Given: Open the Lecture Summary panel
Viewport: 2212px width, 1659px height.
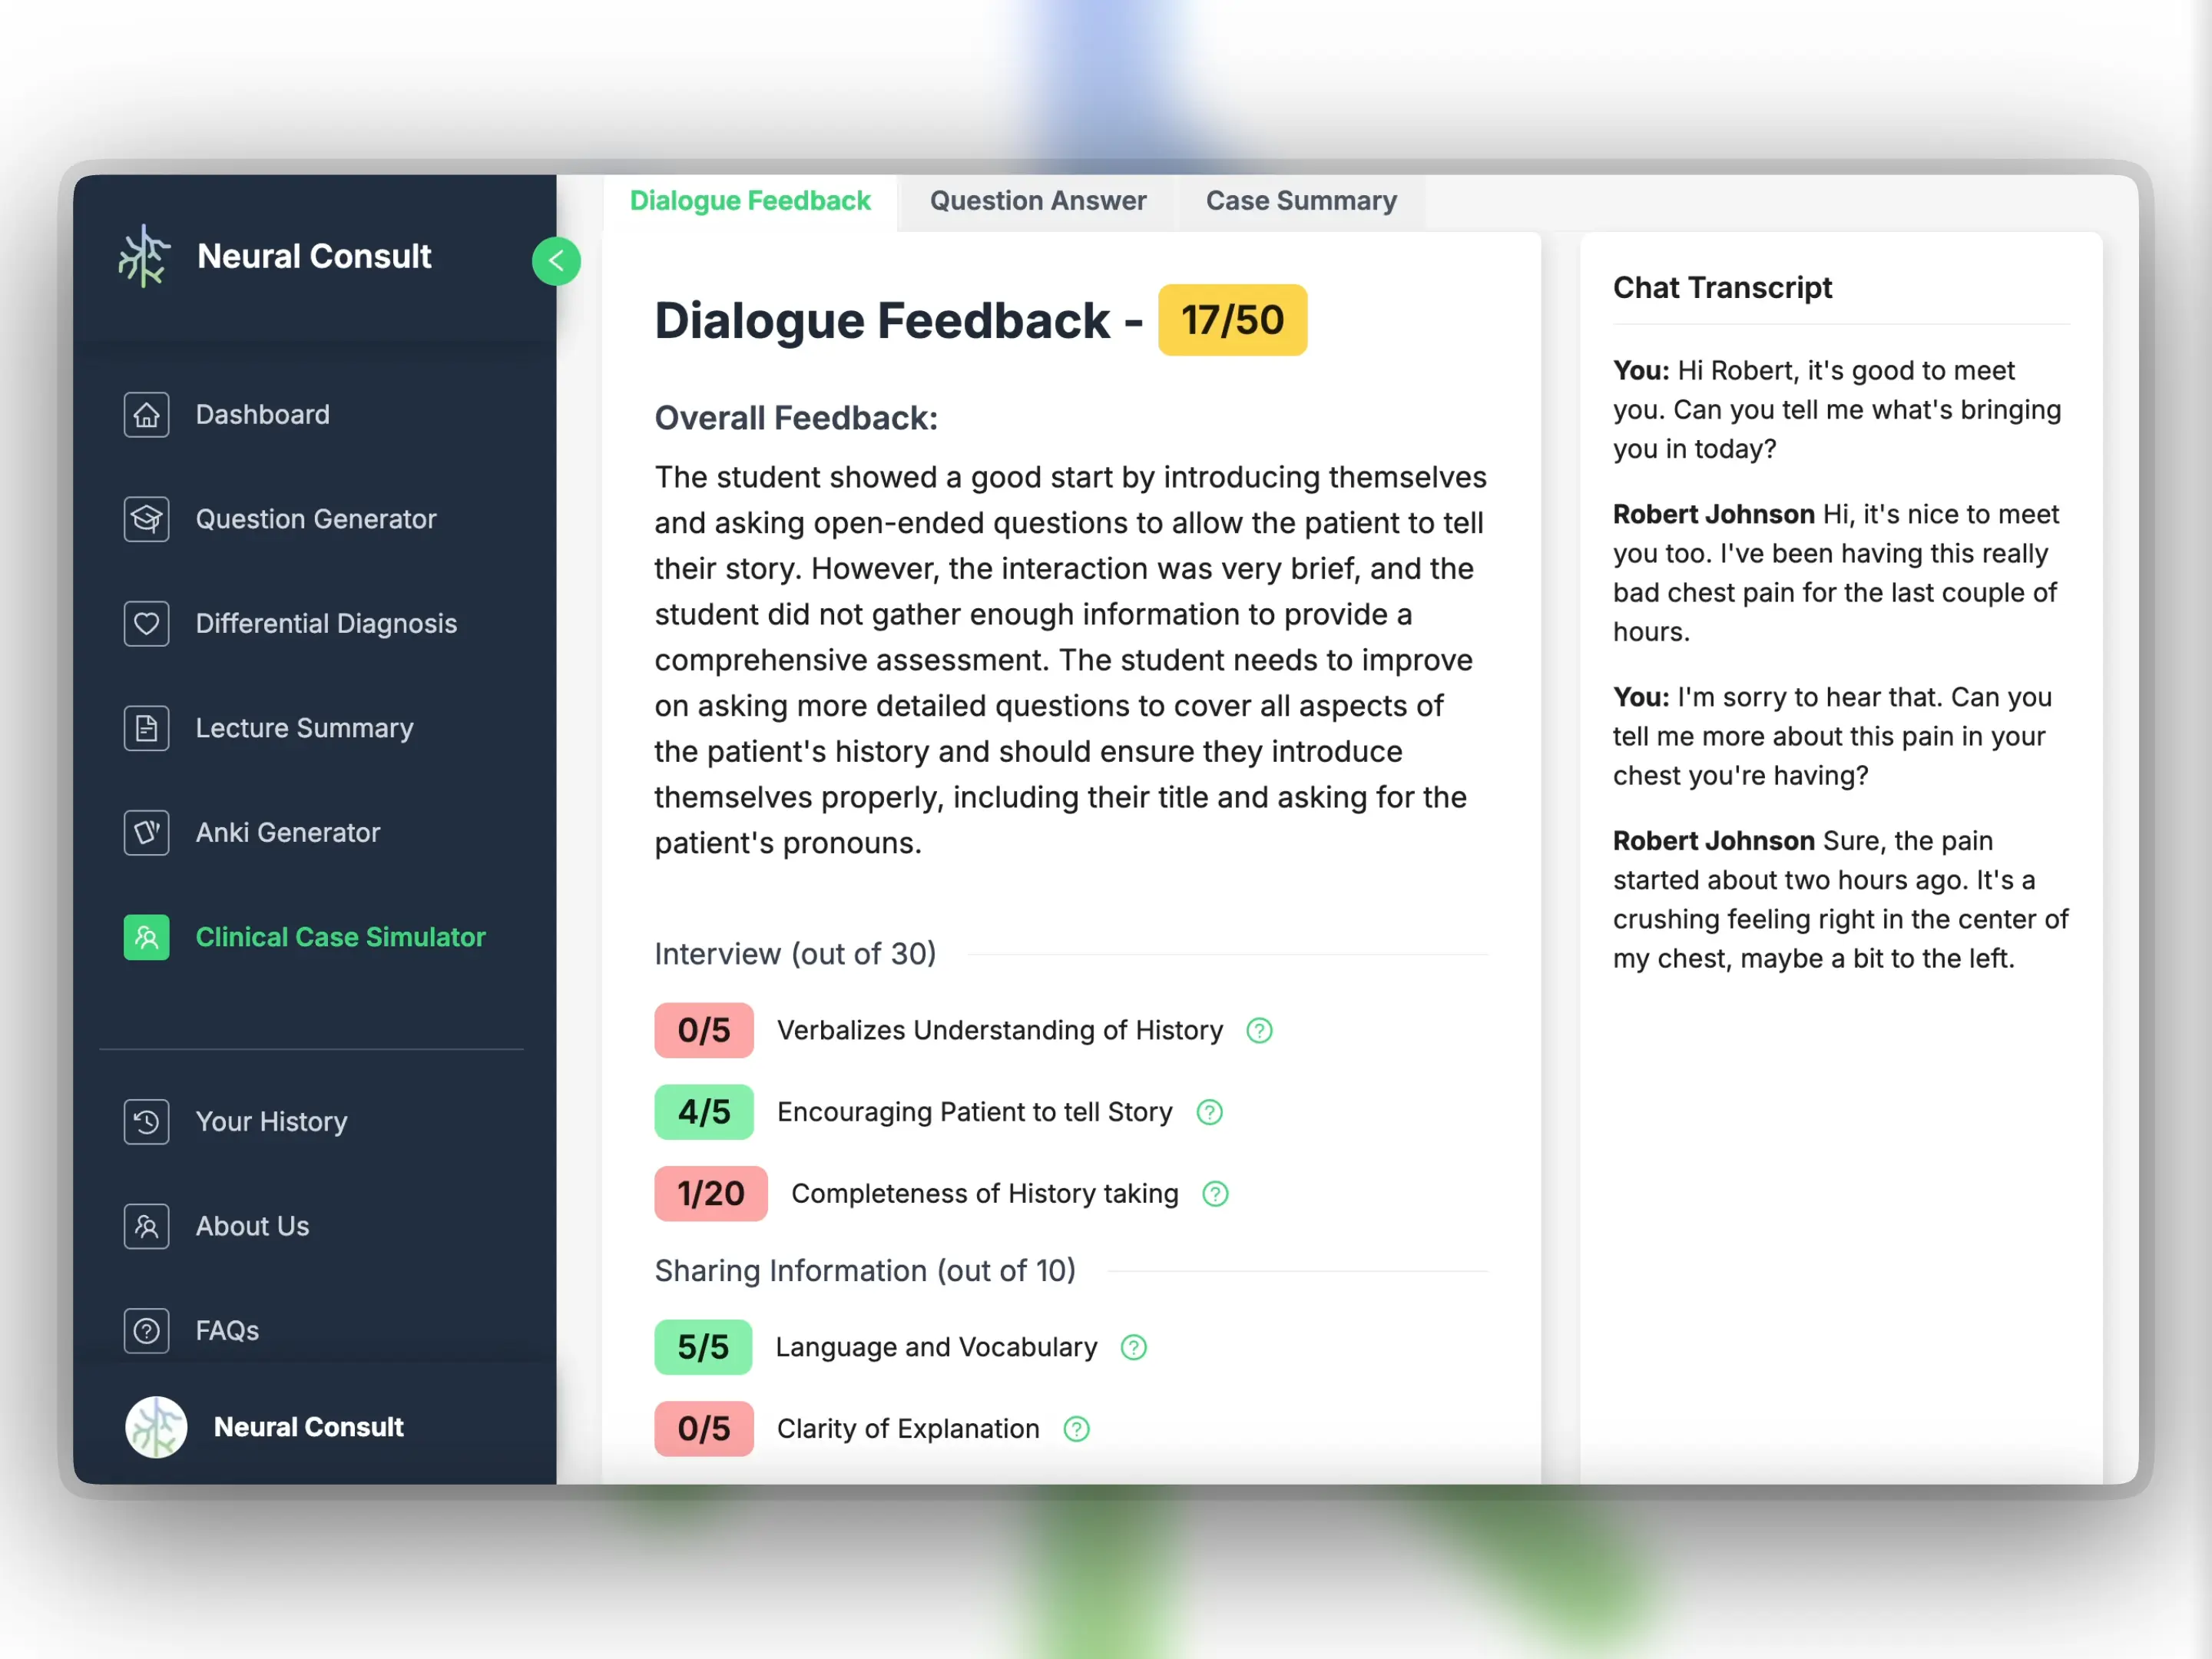Looking at the screenshot, I should 306,727.
